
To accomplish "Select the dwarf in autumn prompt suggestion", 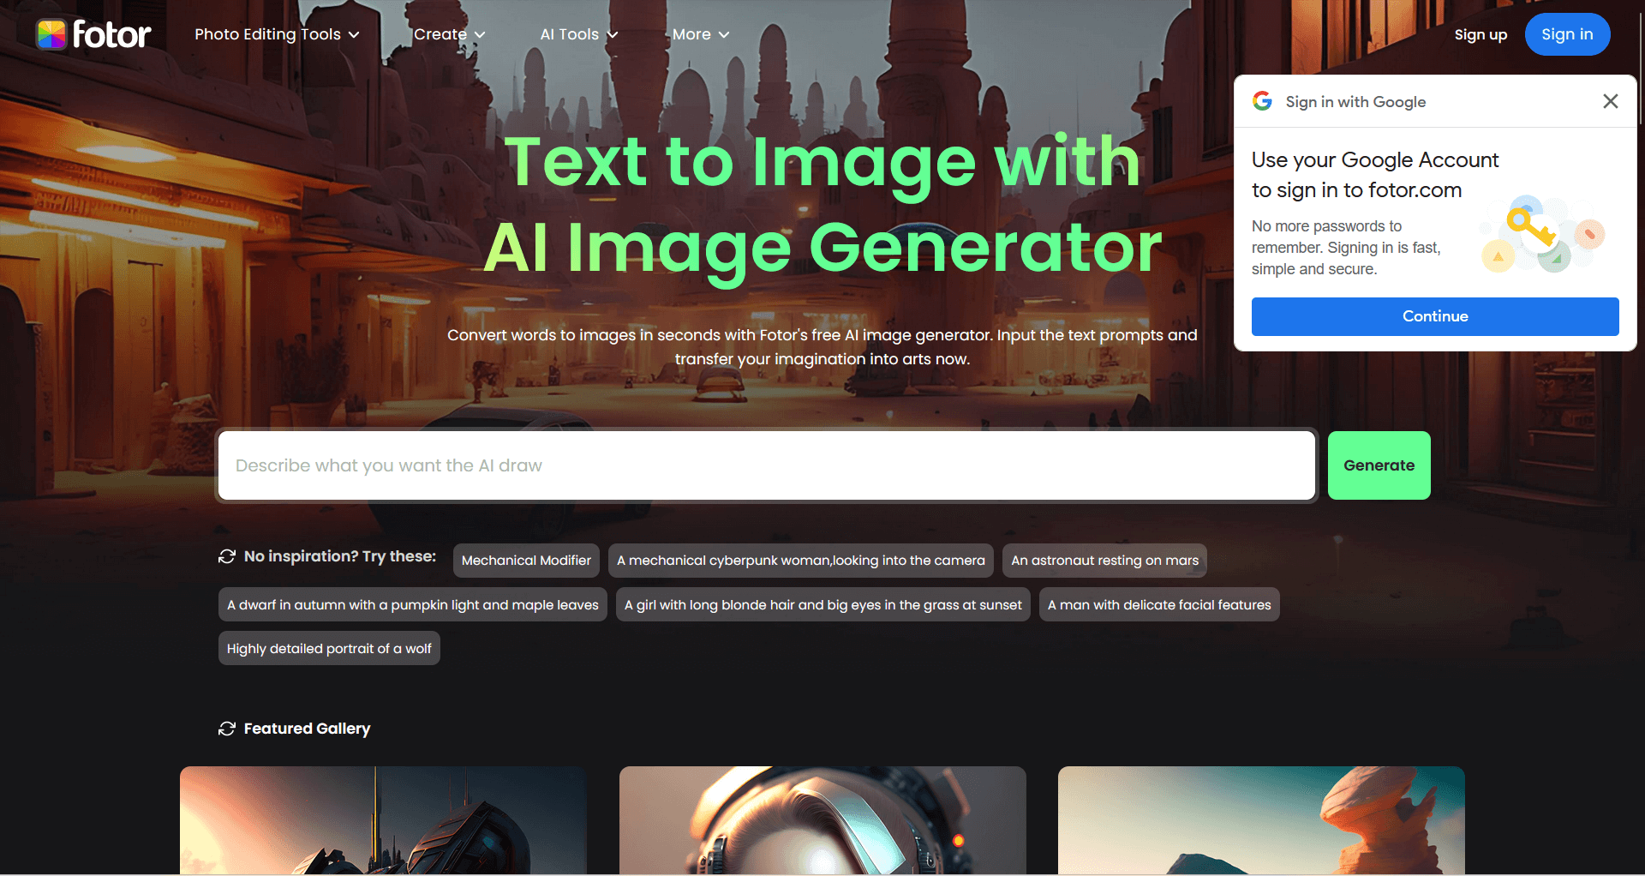I will (x=412, y=605).
